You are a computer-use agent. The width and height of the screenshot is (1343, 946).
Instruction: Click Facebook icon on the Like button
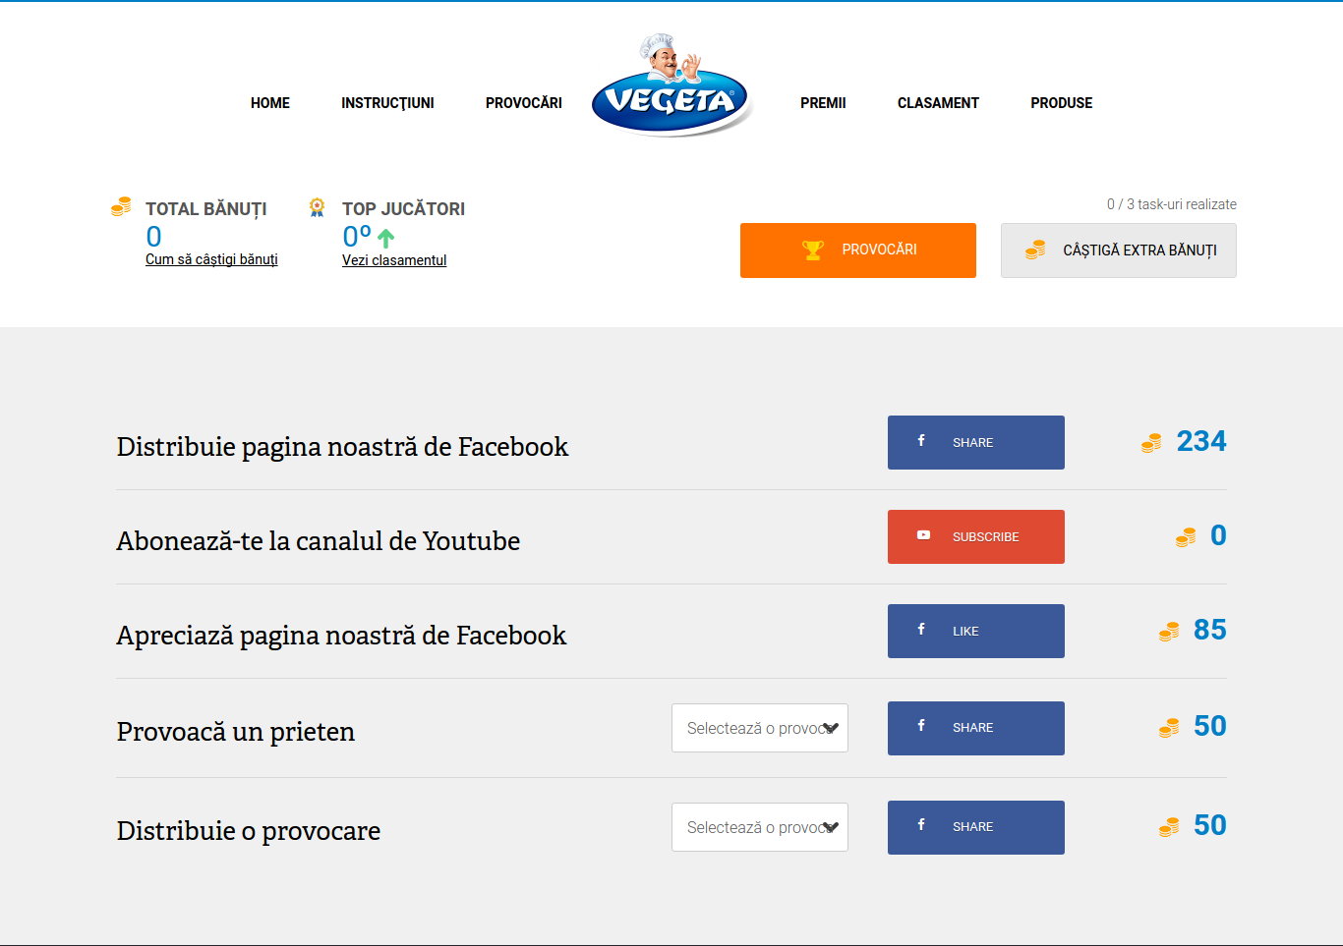tap(921, 629)
